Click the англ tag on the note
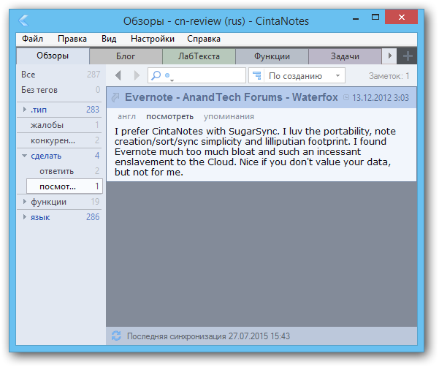 [x=127, y=116]
